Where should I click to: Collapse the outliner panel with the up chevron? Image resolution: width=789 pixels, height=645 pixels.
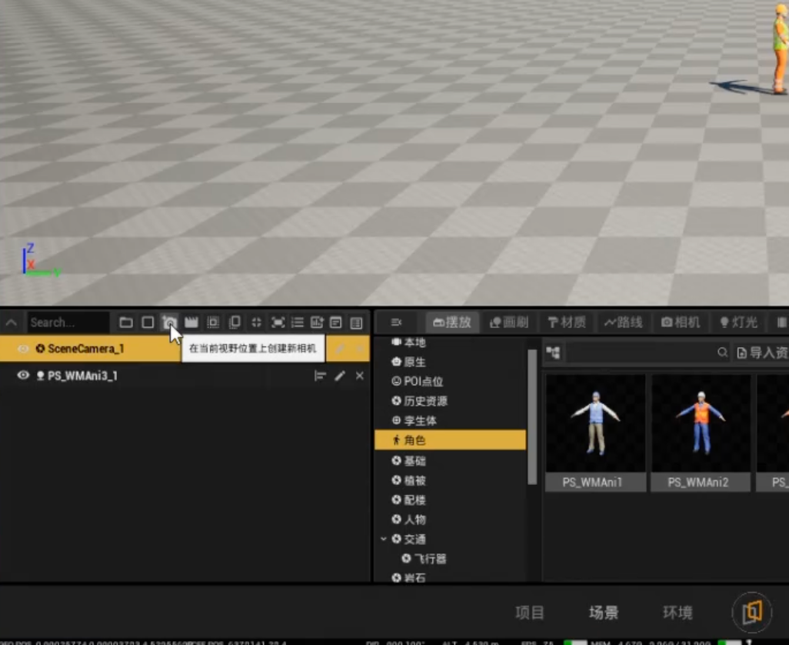[x=11, y=322]
